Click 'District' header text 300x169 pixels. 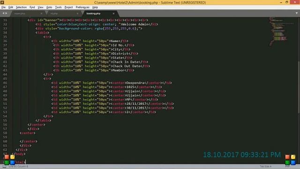coord(120,54)
